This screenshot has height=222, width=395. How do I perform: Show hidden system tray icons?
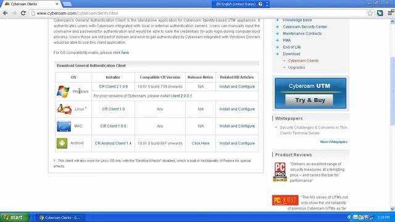[x=349, y=218]
